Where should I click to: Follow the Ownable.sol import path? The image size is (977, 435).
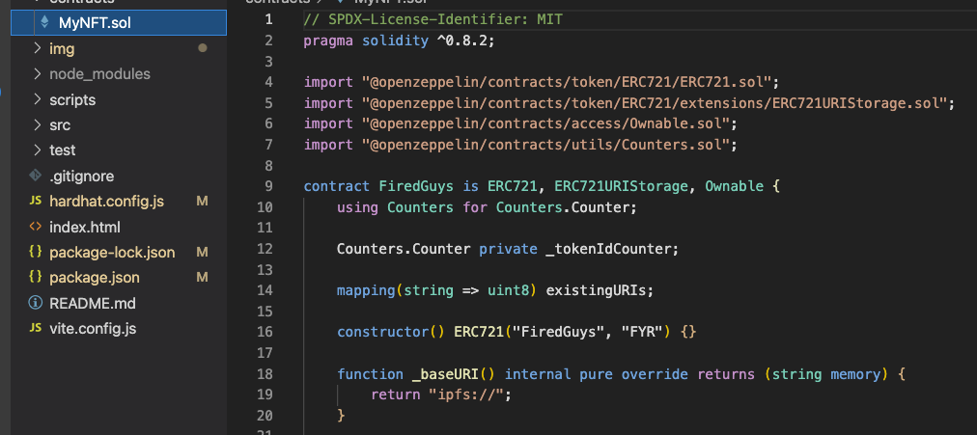point(545,123)
